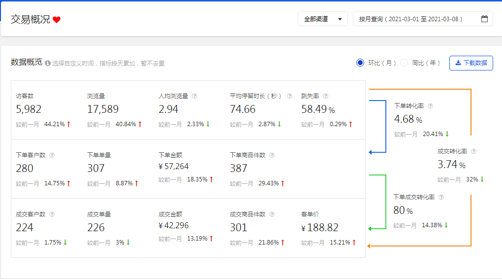Select 环比（月） radio button

(360, 63)
